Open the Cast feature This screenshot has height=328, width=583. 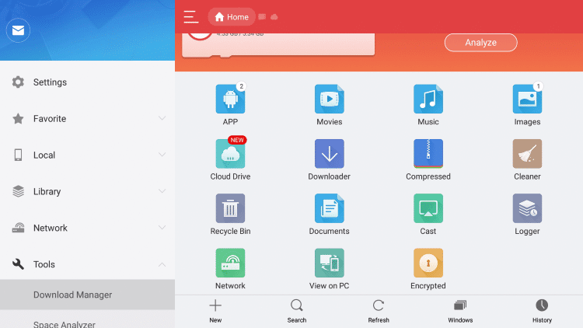pyautogui.click(x=428, y=208)
